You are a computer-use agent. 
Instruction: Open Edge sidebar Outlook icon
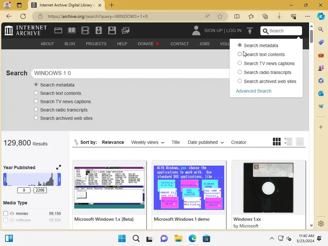click(x=321, y=93)
